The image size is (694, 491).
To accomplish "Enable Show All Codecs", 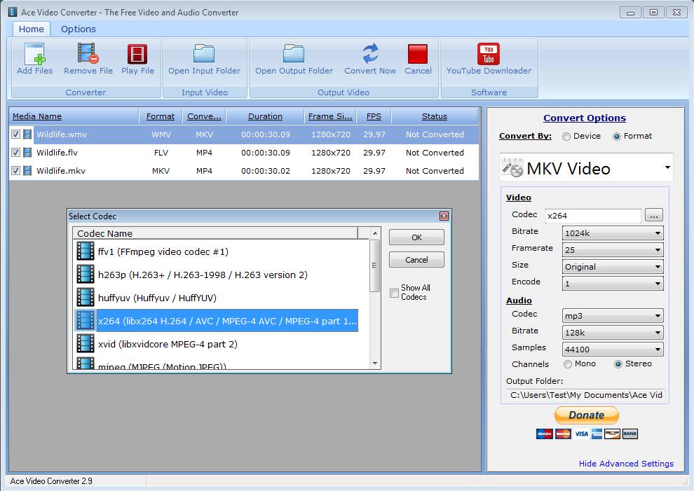I will tap(394, 293).
